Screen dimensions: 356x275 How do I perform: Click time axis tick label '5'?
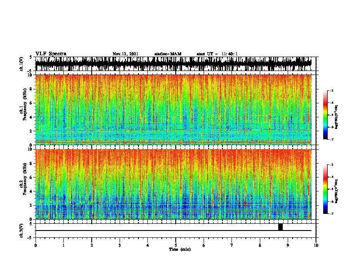[x=176, y=245]
